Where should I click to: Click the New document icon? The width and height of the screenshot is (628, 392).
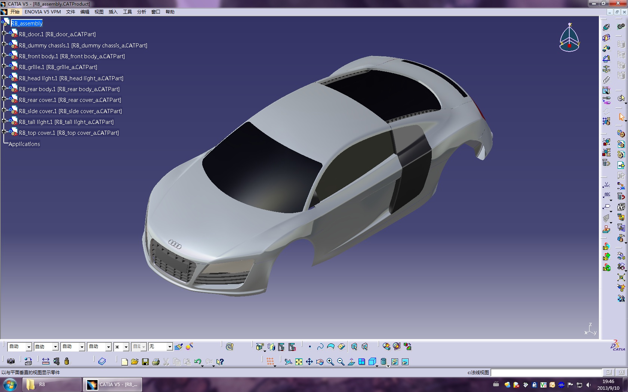click(124, 362)
